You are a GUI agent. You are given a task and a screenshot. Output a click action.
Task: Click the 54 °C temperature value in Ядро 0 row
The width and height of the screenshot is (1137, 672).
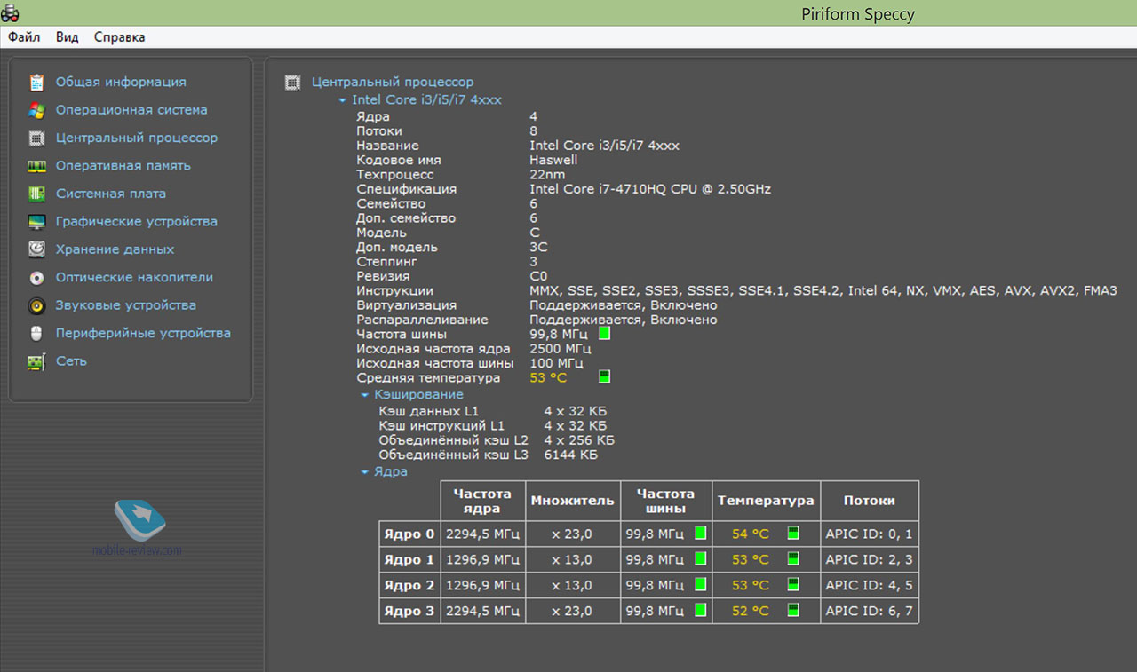click(751, 534)
